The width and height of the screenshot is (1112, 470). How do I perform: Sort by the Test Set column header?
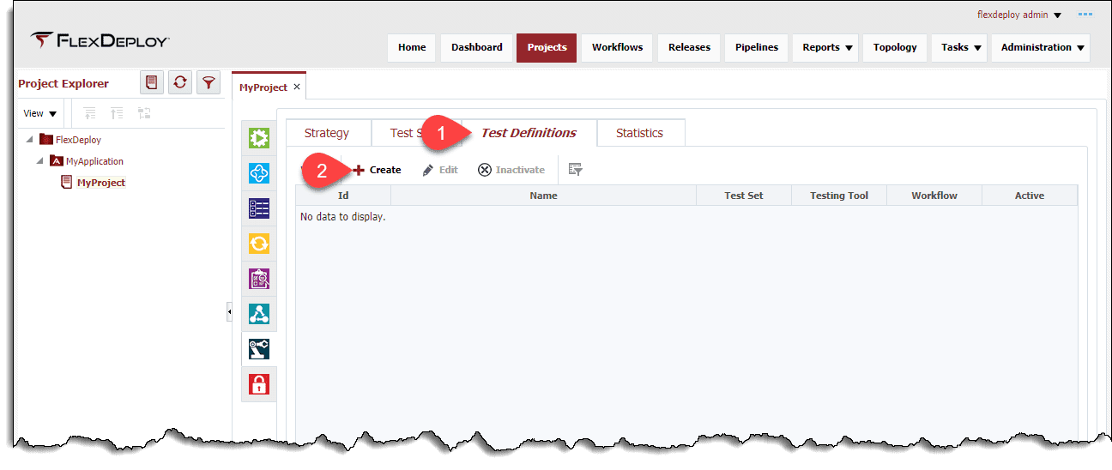[744, 196]
